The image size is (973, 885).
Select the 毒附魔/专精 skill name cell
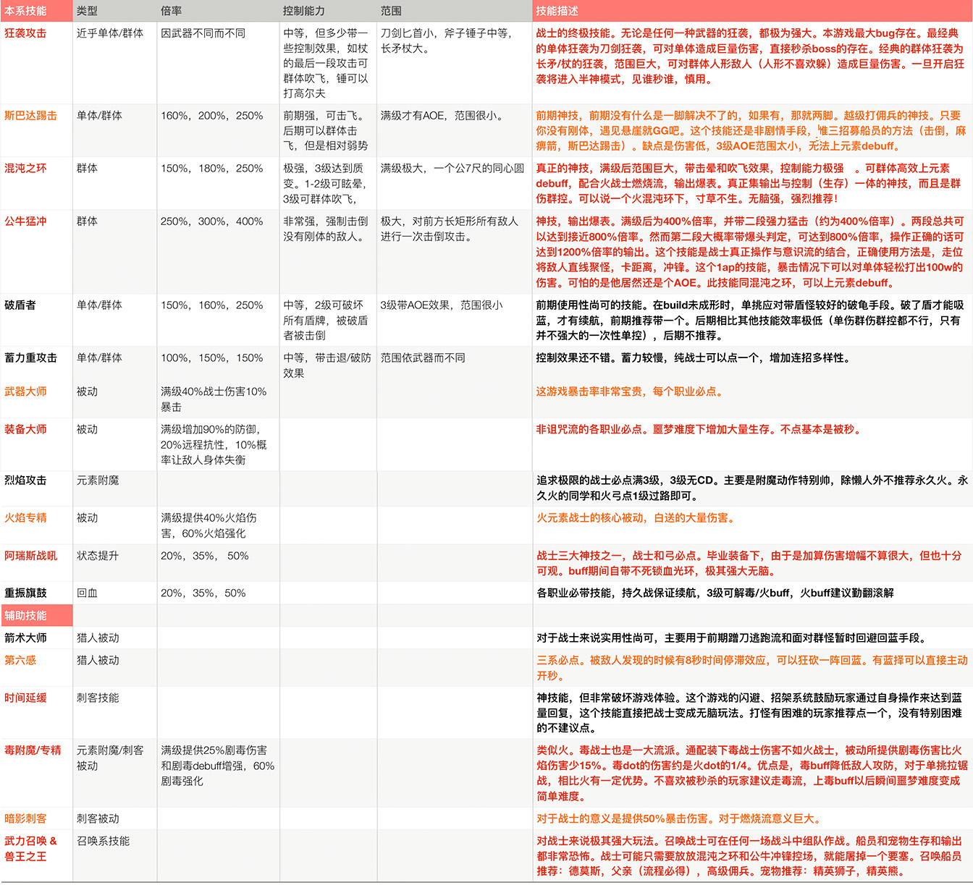coord(36,773)
